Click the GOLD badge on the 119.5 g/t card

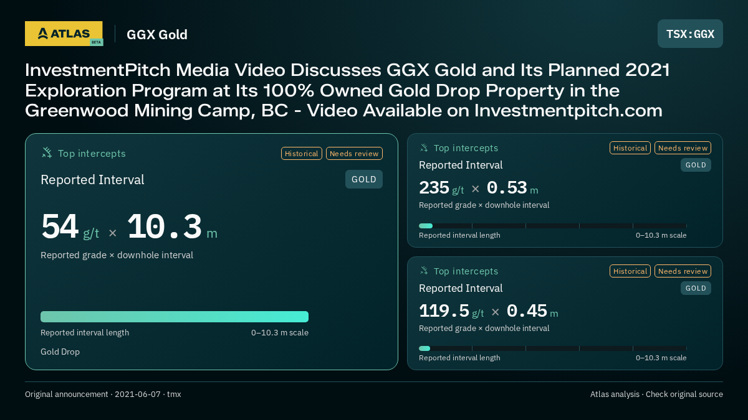click(x=696, y=288)
